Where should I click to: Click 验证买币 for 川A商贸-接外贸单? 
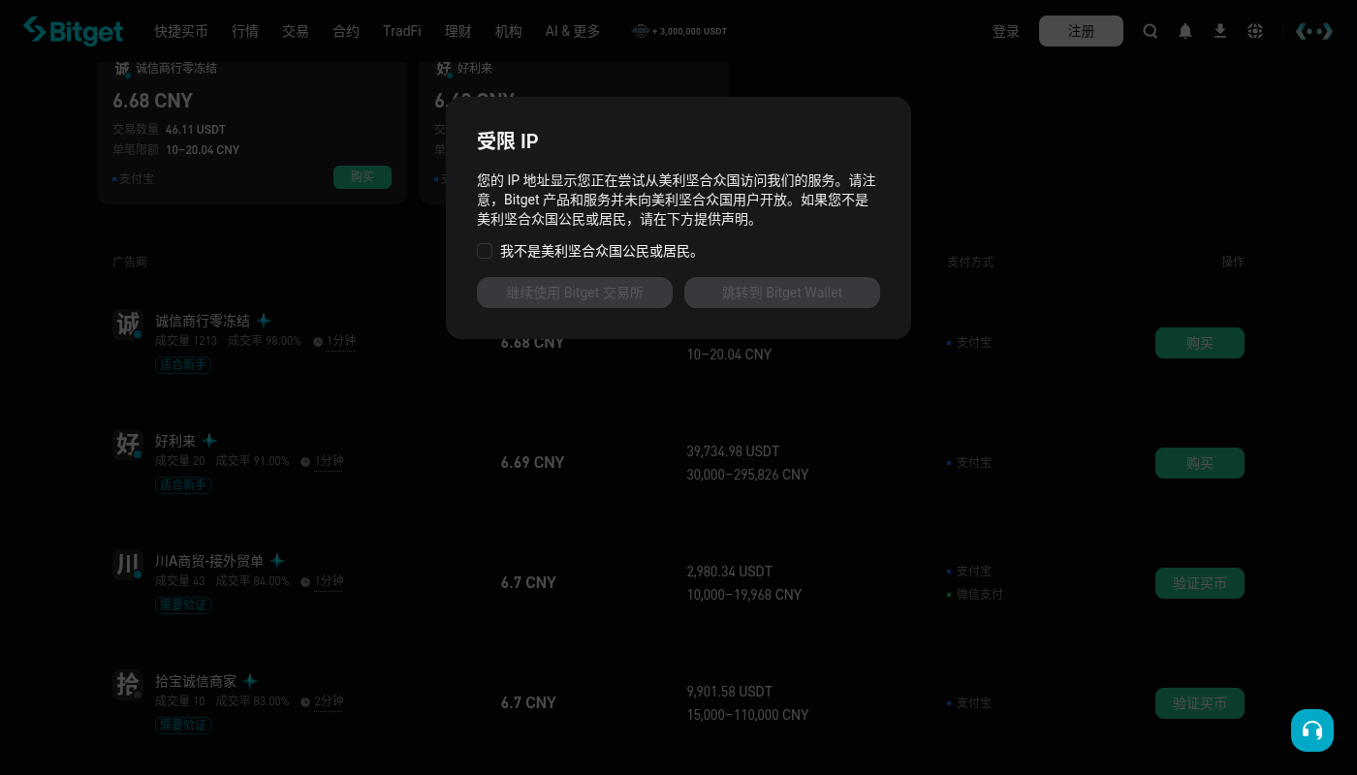[1200, 583]
